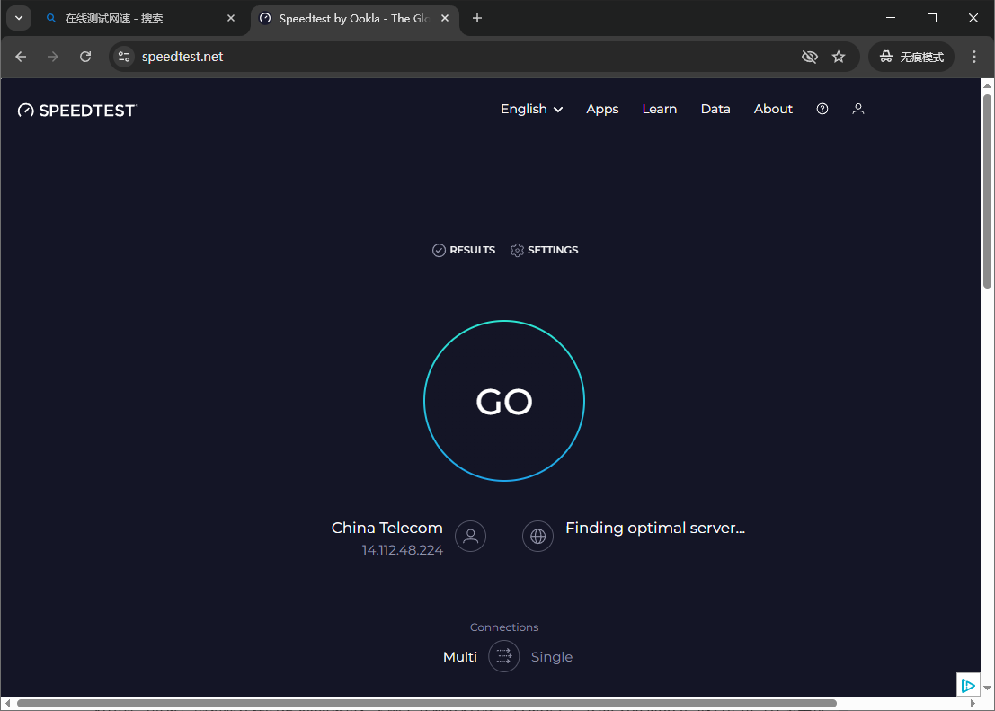Open the Speedtest Settings panel
Viewport: 995px width, 711px height.
[x=544, y=250]
